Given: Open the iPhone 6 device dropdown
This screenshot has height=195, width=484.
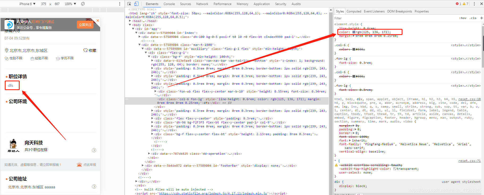Looking at the screenshot, I should [27, 4].
